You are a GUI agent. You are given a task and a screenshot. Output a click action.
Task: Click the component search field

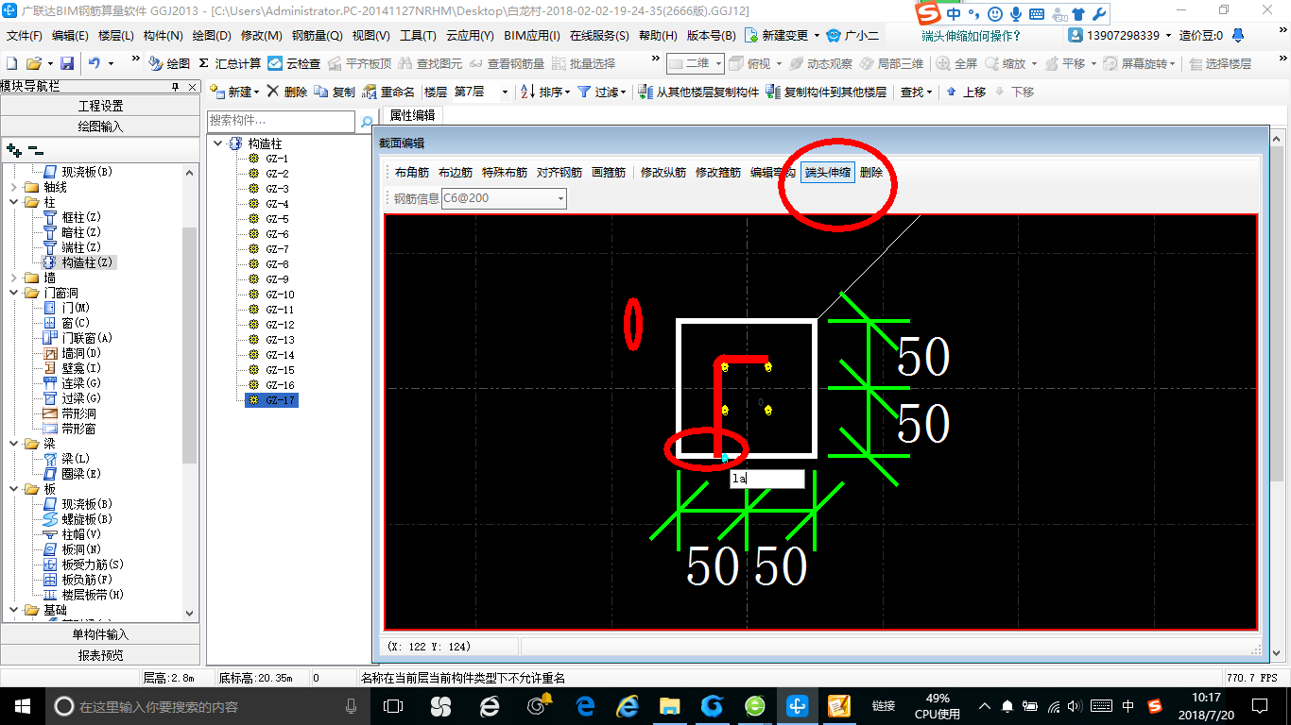point(282,121)
